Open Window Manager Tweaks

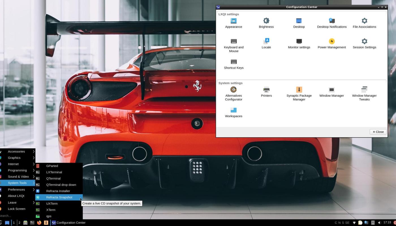tap(364, 94)
